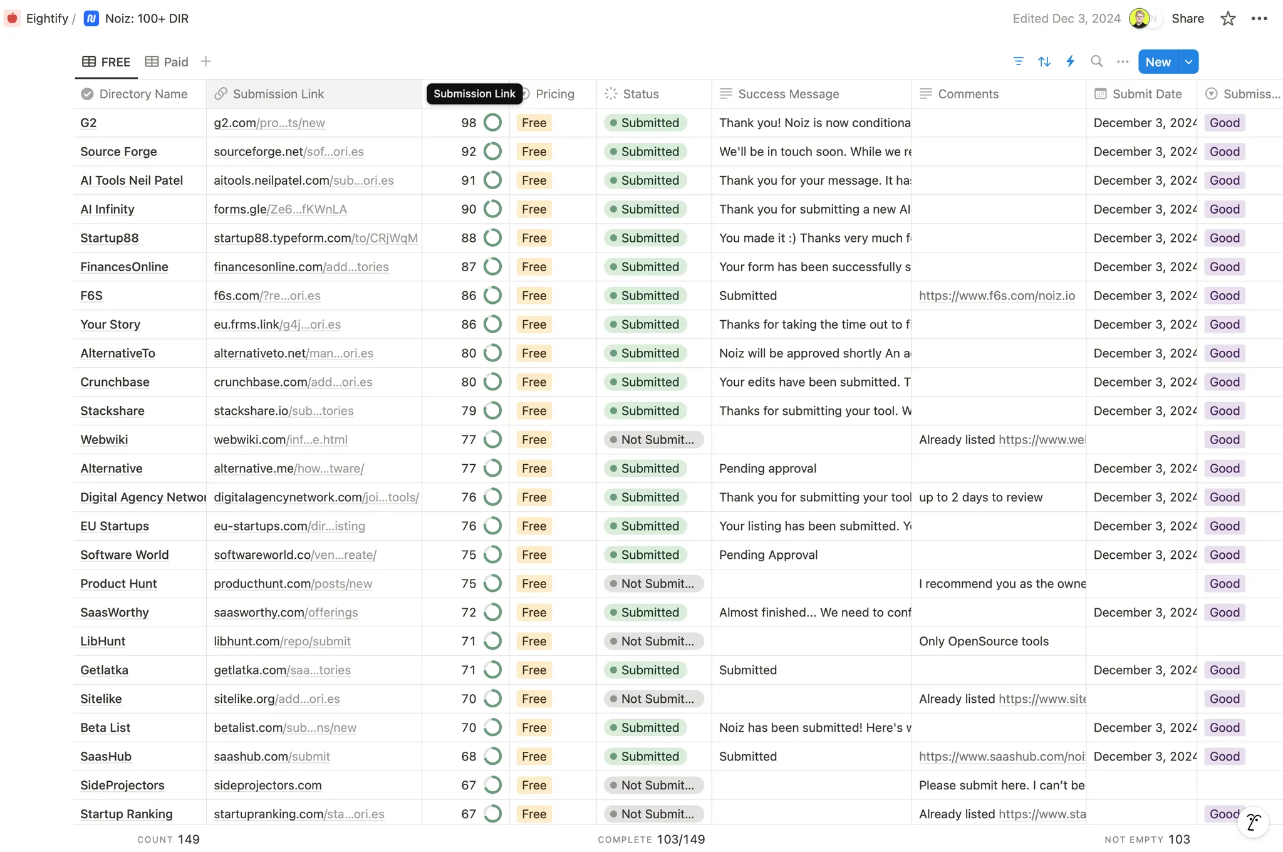Click the Directory Name column check icon
This screenshot has width=1283, height=852.
tap(87, 94)
